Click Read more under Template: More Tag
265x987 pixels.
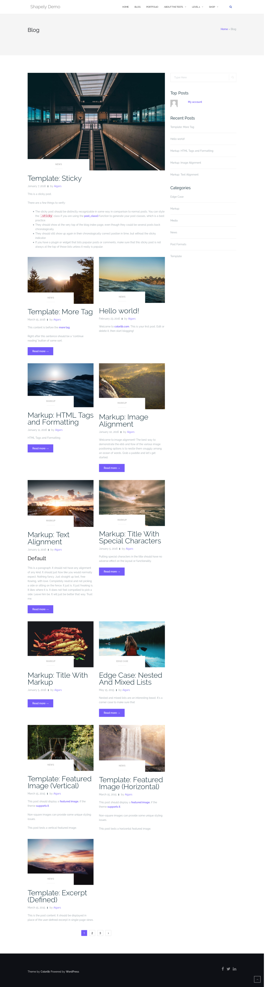(41, 351)
